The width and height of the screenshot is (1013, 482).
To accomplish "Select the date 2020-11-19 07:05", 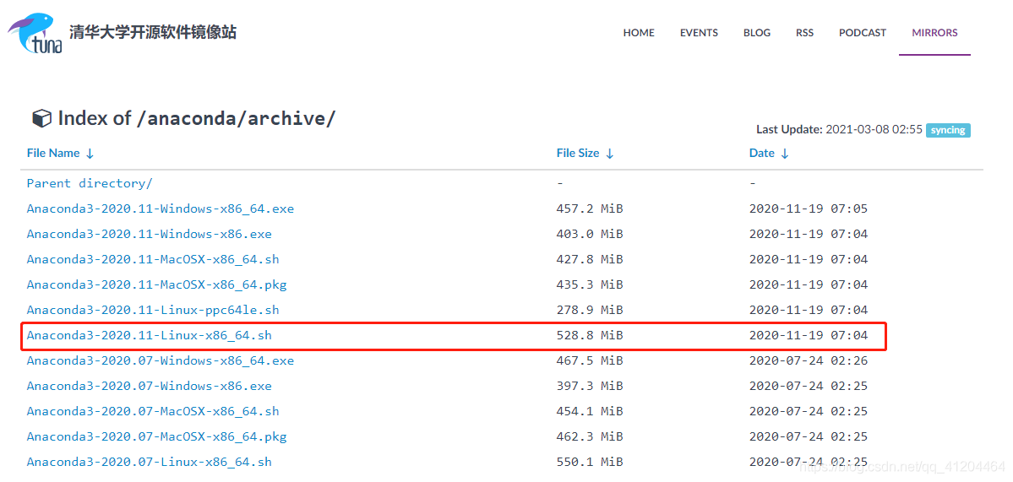I will tap(809, 209).
